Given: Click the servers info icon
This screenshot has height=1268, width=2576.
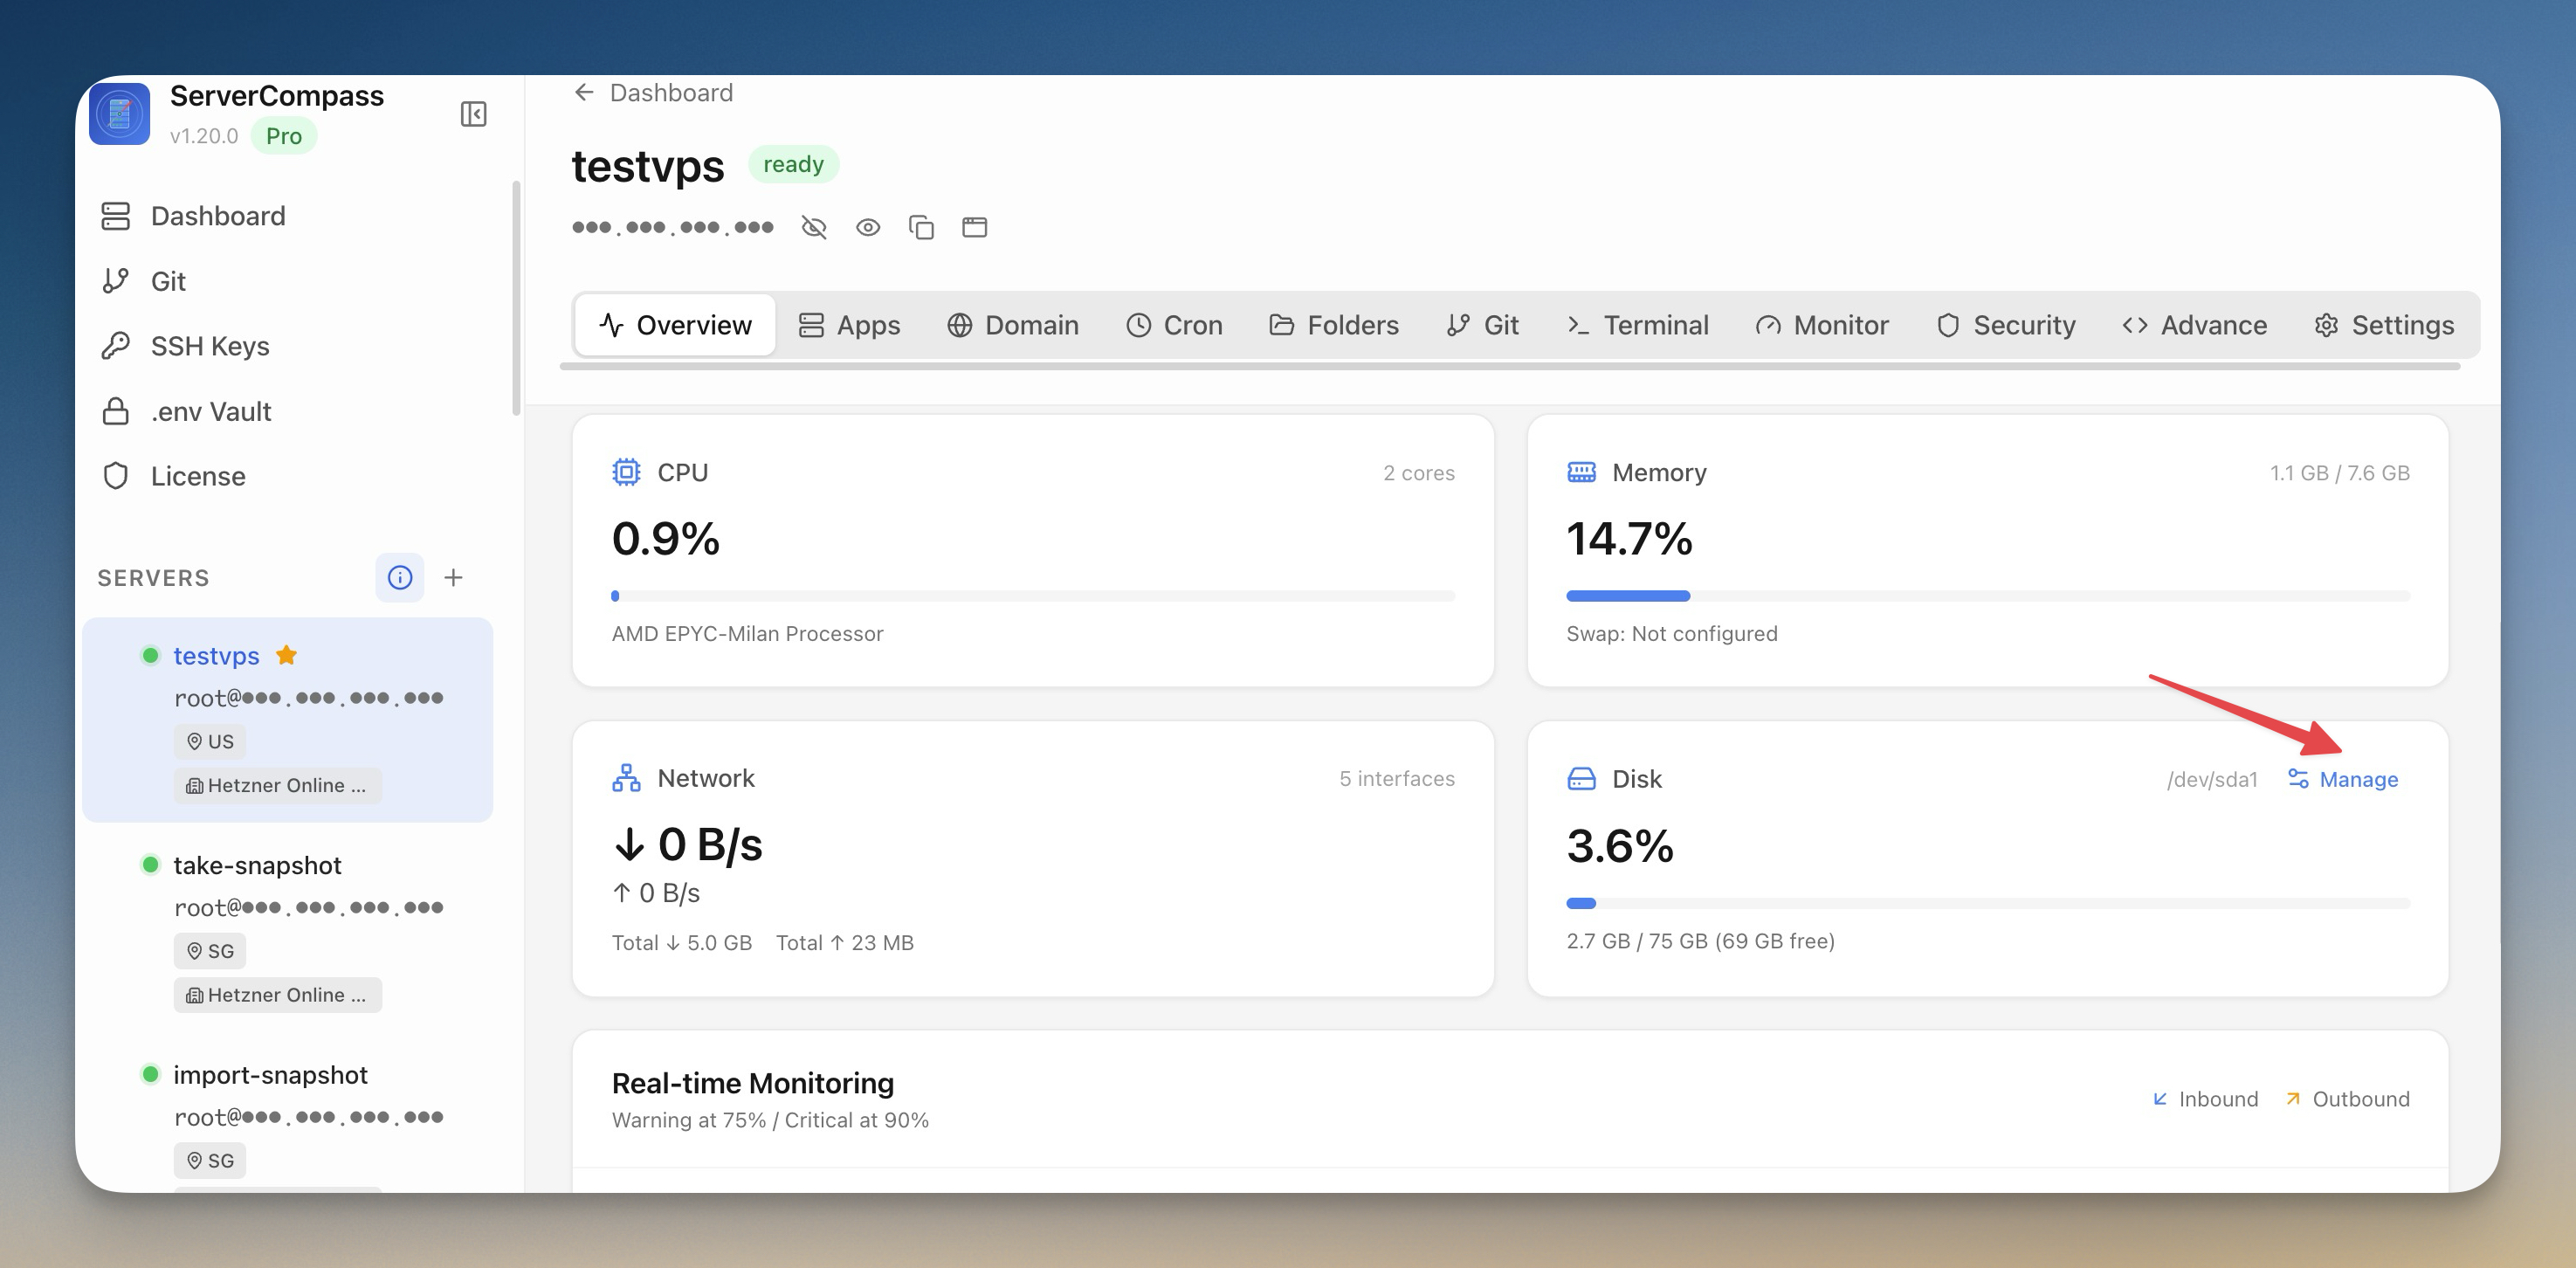Looking at the screenshot, I should [x=400, y=578].
